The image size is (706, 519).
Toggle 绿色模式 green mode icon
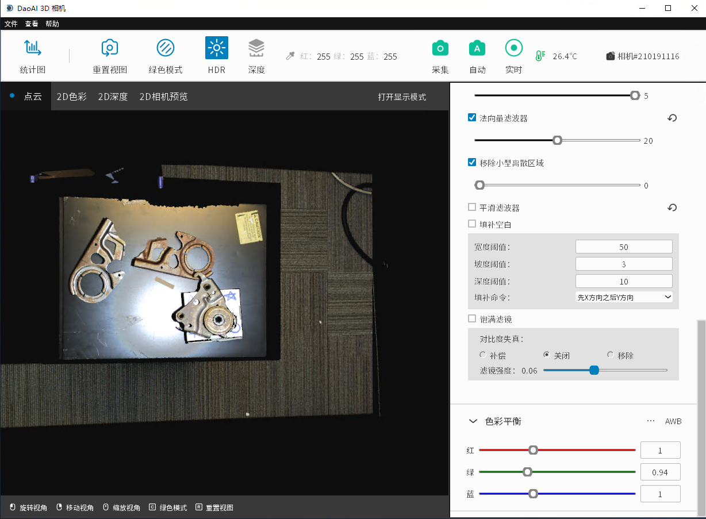(166, 49)
